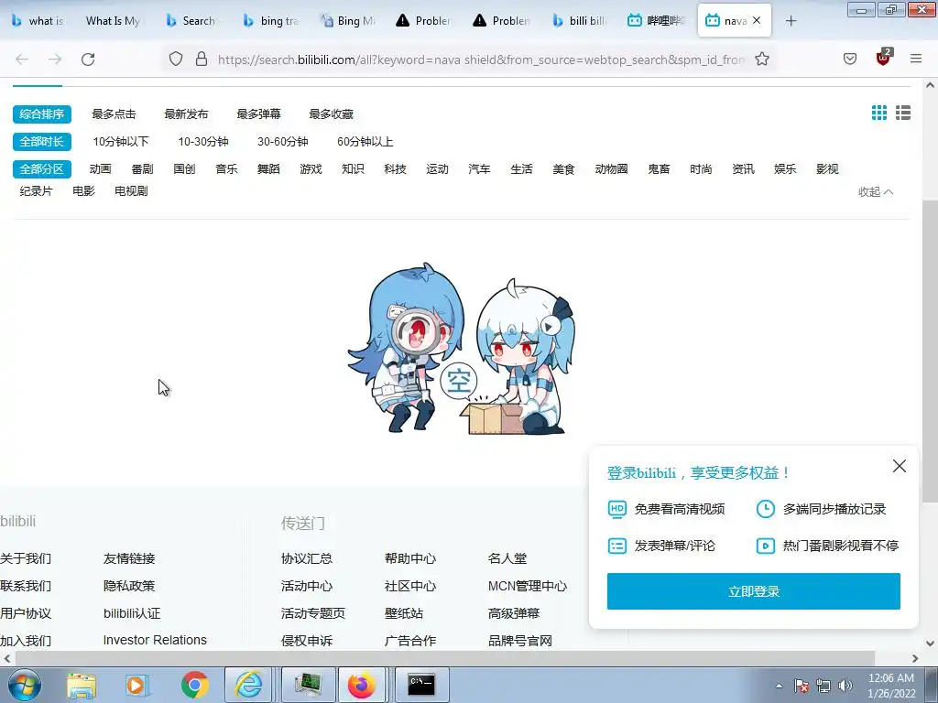Close the active nava search tab
This screenshot has width=938, height=703.
click(x=757, y=20)
